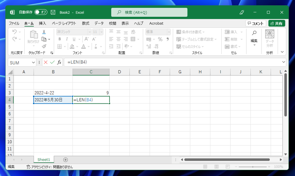Click the Copy icon

[x=44, y=39]
